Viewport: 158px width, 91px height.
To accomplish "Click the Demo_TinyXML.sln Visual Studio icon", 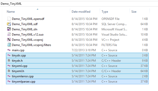I will coord(9,29).
